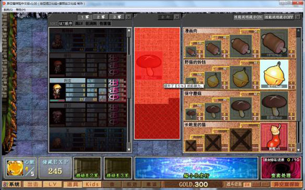Choose the red Puss in Boots boot
This screenshot has width=305, height=190.
coord(274,137)
